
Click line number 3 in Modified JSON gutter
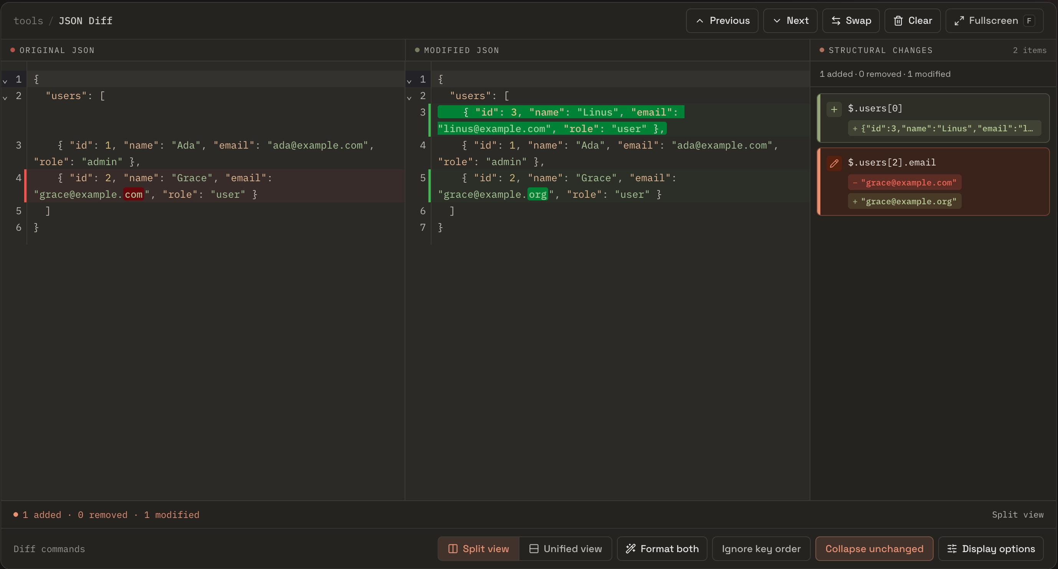click(423, 112)
